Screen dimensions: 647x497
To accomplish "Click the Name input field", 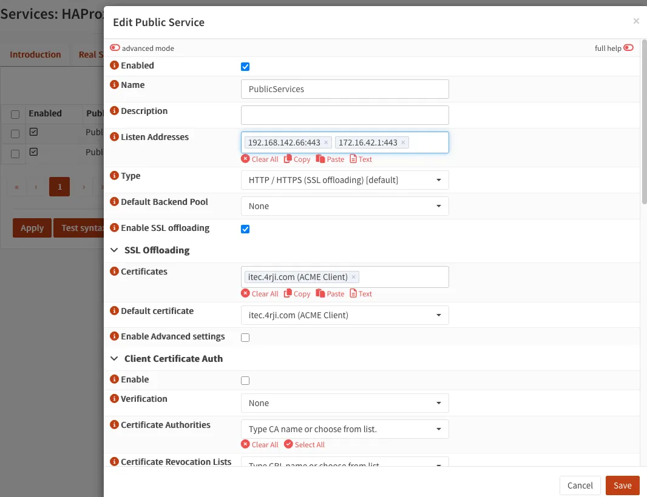I will [x=345, y=89].
